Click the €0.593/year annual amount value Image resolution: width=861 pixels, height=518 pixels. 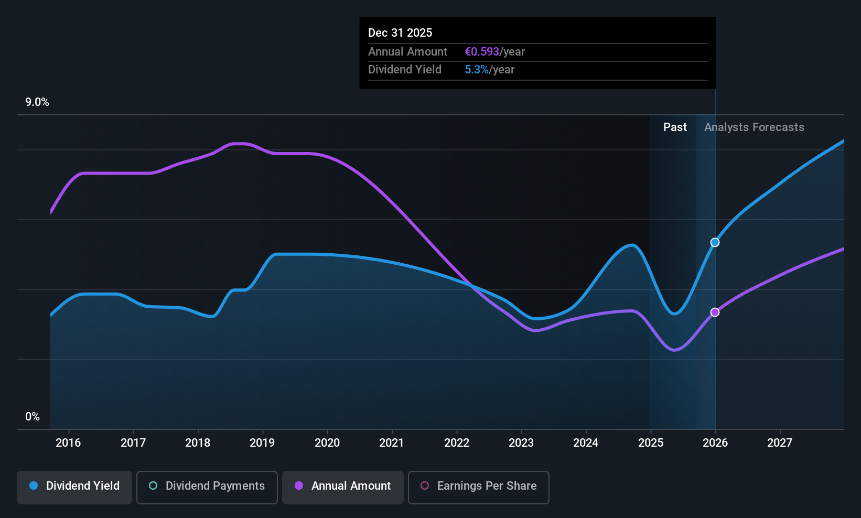[x=495, y=51]
